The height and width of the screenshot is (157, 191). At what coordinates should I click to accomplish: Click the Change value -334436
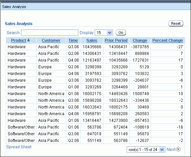click(x=141, y=100)
